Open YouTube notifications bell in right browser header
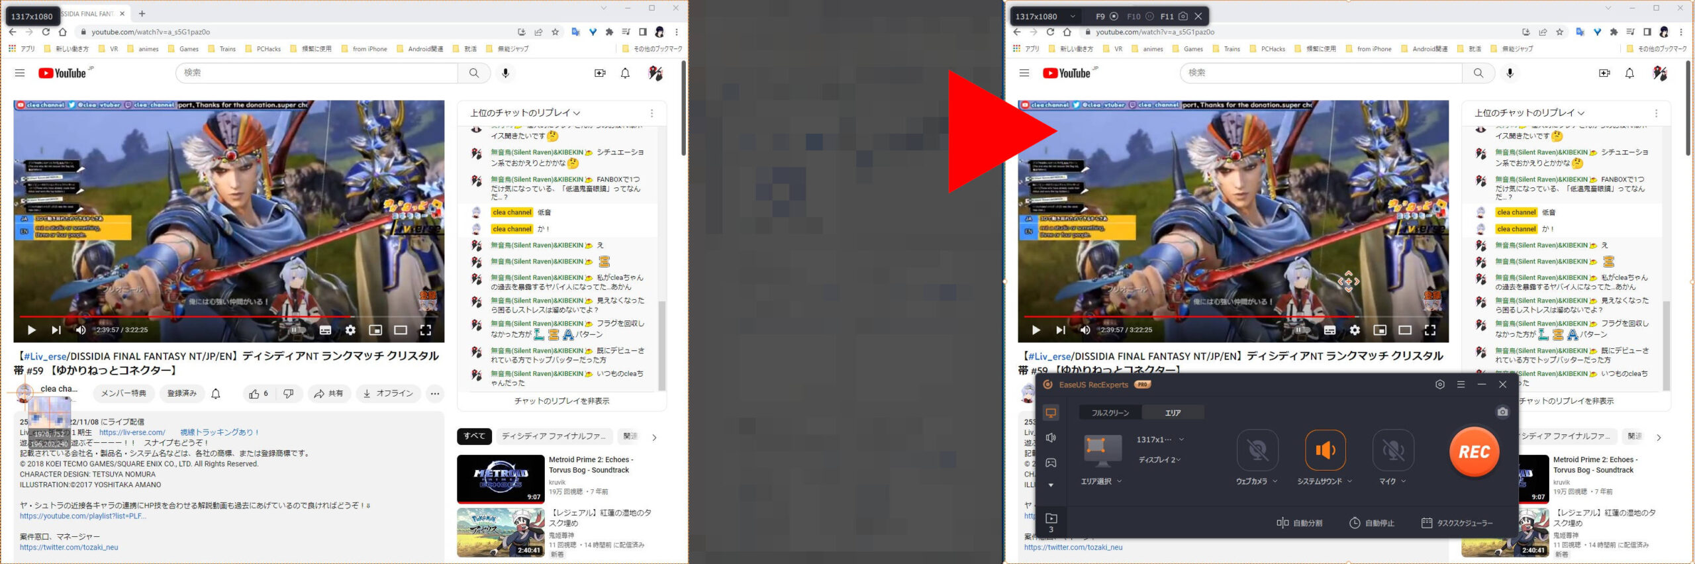 tap(1629, 73)
